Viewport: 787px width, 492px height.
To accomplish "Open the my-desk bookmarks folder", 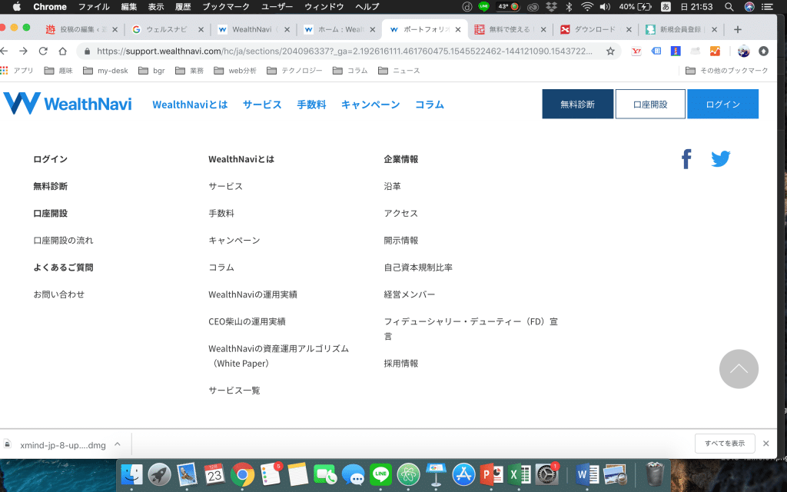I will [x=105, y=71].
